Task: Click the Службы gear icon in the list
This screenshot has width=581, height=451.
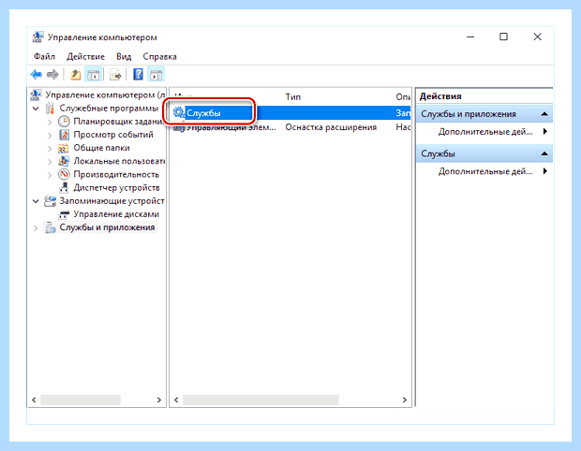Action: coord(179,112)
